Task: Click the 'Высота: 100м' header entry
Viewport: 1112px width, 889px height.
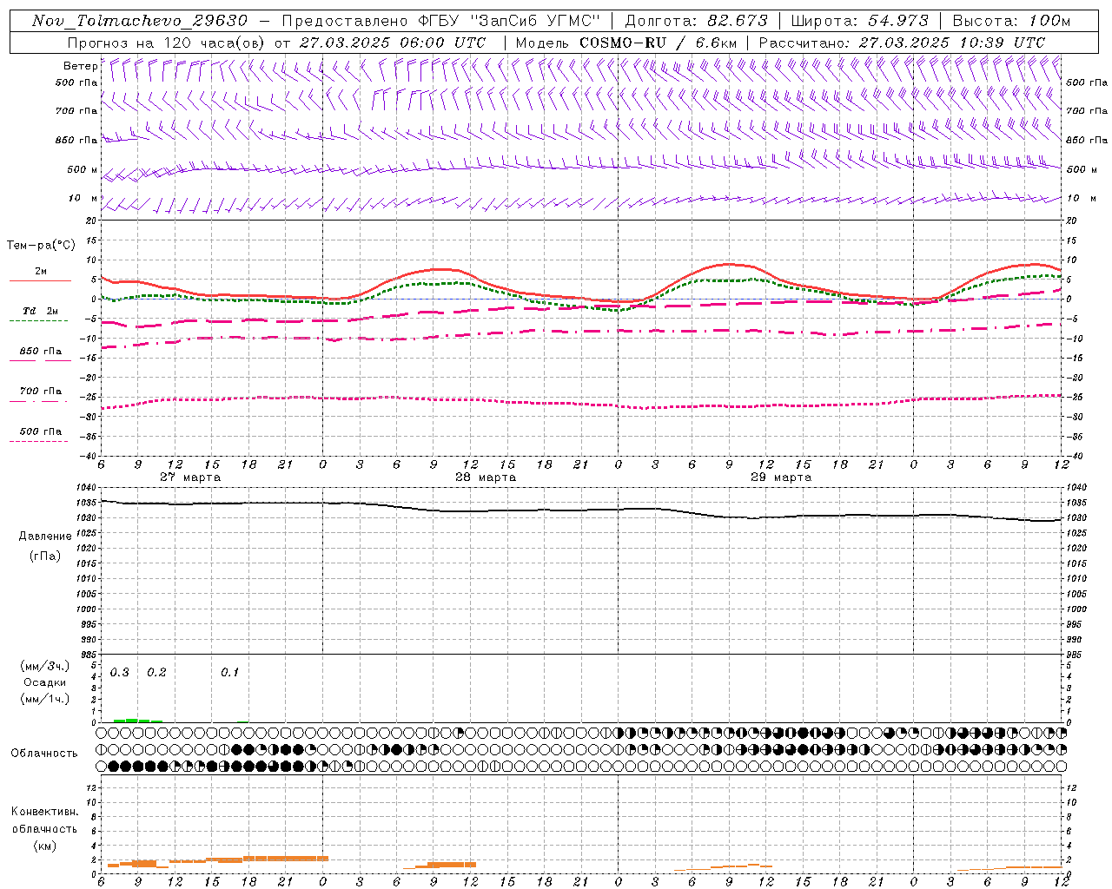Action: 1011,20
